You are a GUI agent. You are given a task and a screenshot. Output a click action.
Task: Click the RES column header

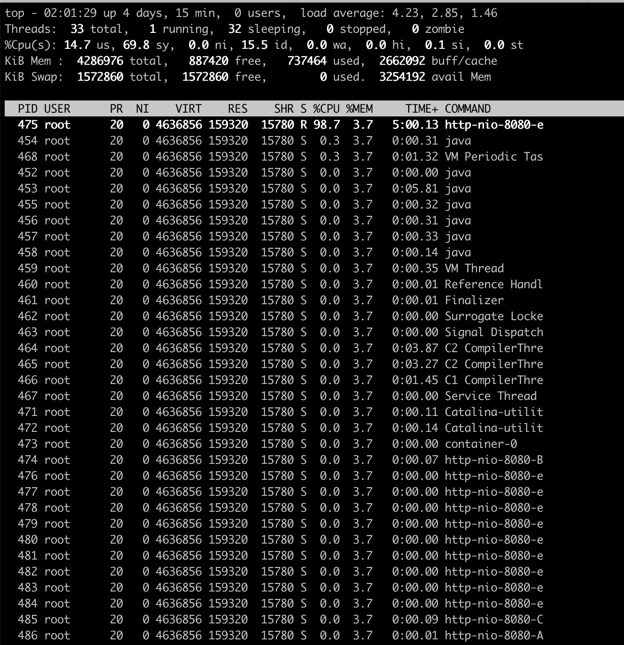(x=238, y=109)
